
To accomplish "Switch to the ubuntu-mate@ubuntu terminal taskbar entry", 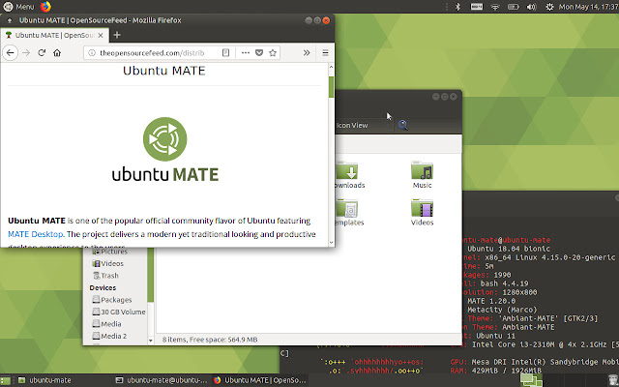I will point(162,380).
